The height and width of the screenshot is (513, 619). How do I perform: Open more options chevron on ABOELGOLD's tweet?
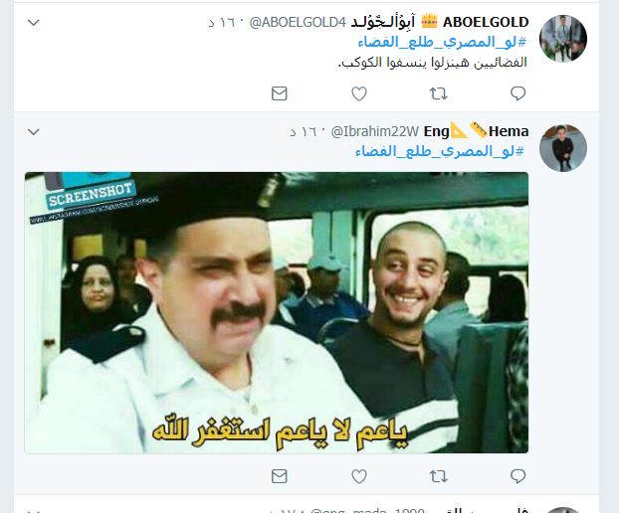click(34, 23)
